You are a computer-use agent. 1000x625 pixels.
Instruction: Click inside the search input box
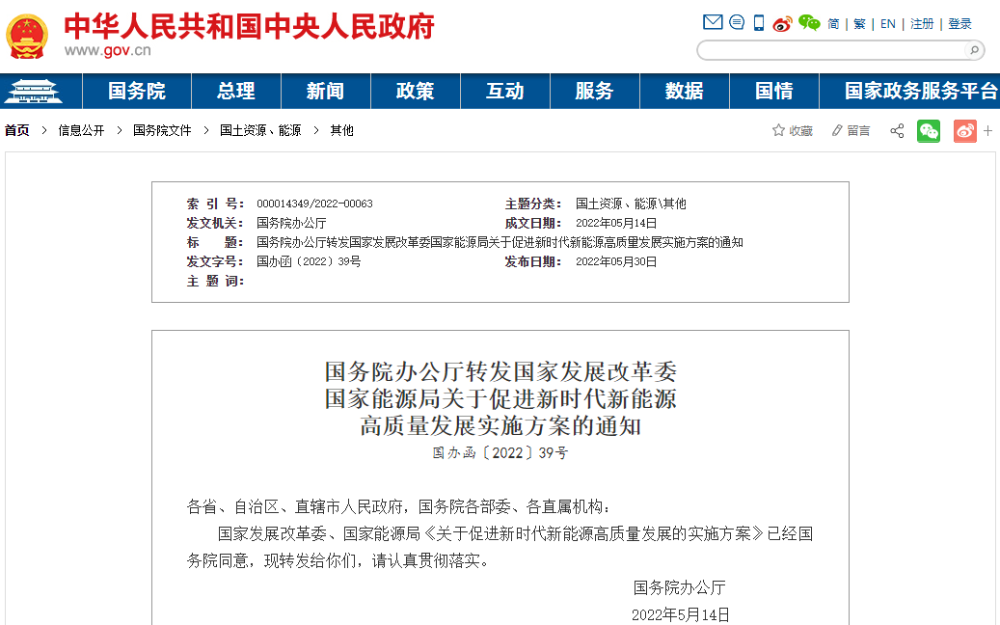coord(829,48)
